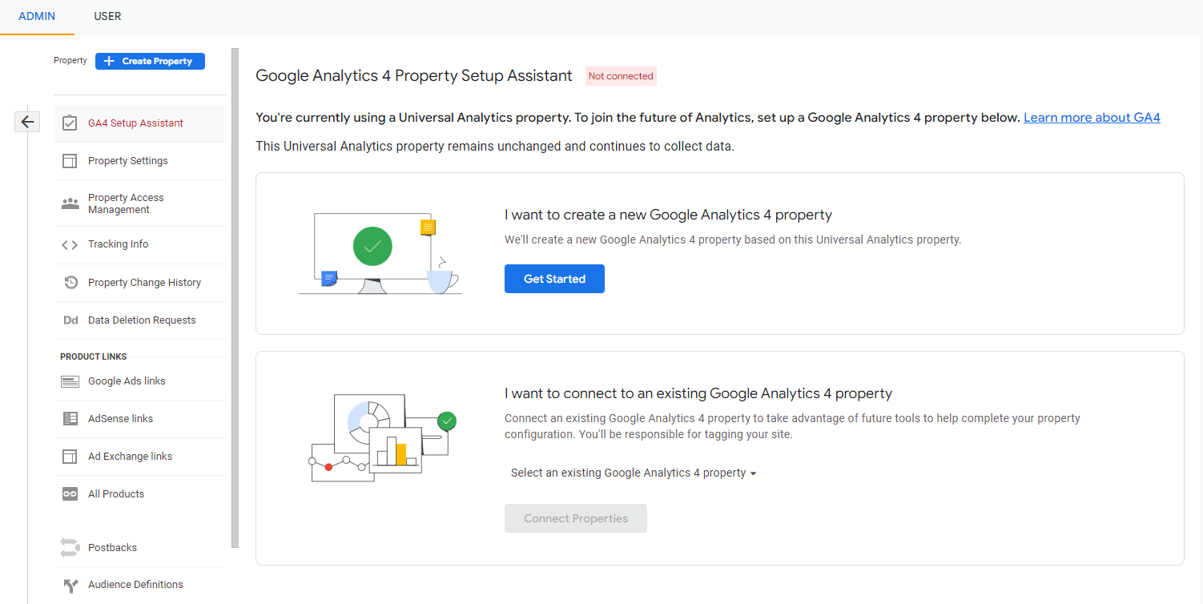Viewport: 1203px width, 604px height.
Task: Click the Data Deletion Requests icon
Action: (70, 320)
